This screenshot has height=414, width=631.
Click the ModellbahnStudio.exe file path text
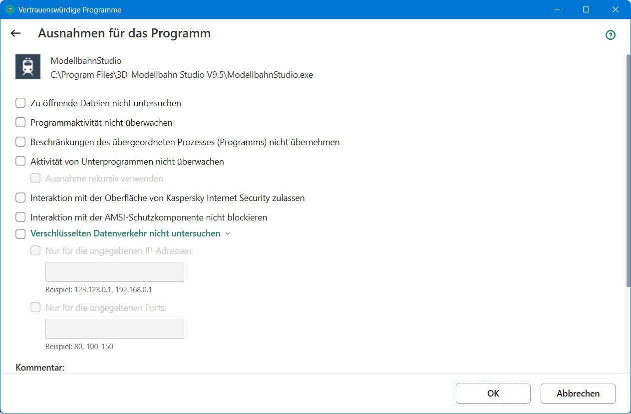coord(182,75)
